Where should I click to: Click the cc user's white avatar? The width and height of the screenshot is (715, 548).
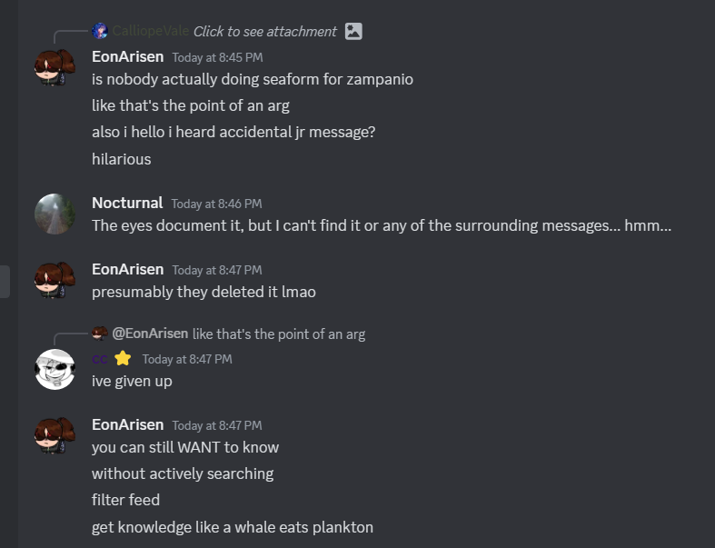(x=55, y=369)
